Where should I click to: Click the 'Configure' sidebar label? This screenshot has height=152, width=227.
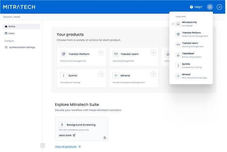click(x=9, y=41)
